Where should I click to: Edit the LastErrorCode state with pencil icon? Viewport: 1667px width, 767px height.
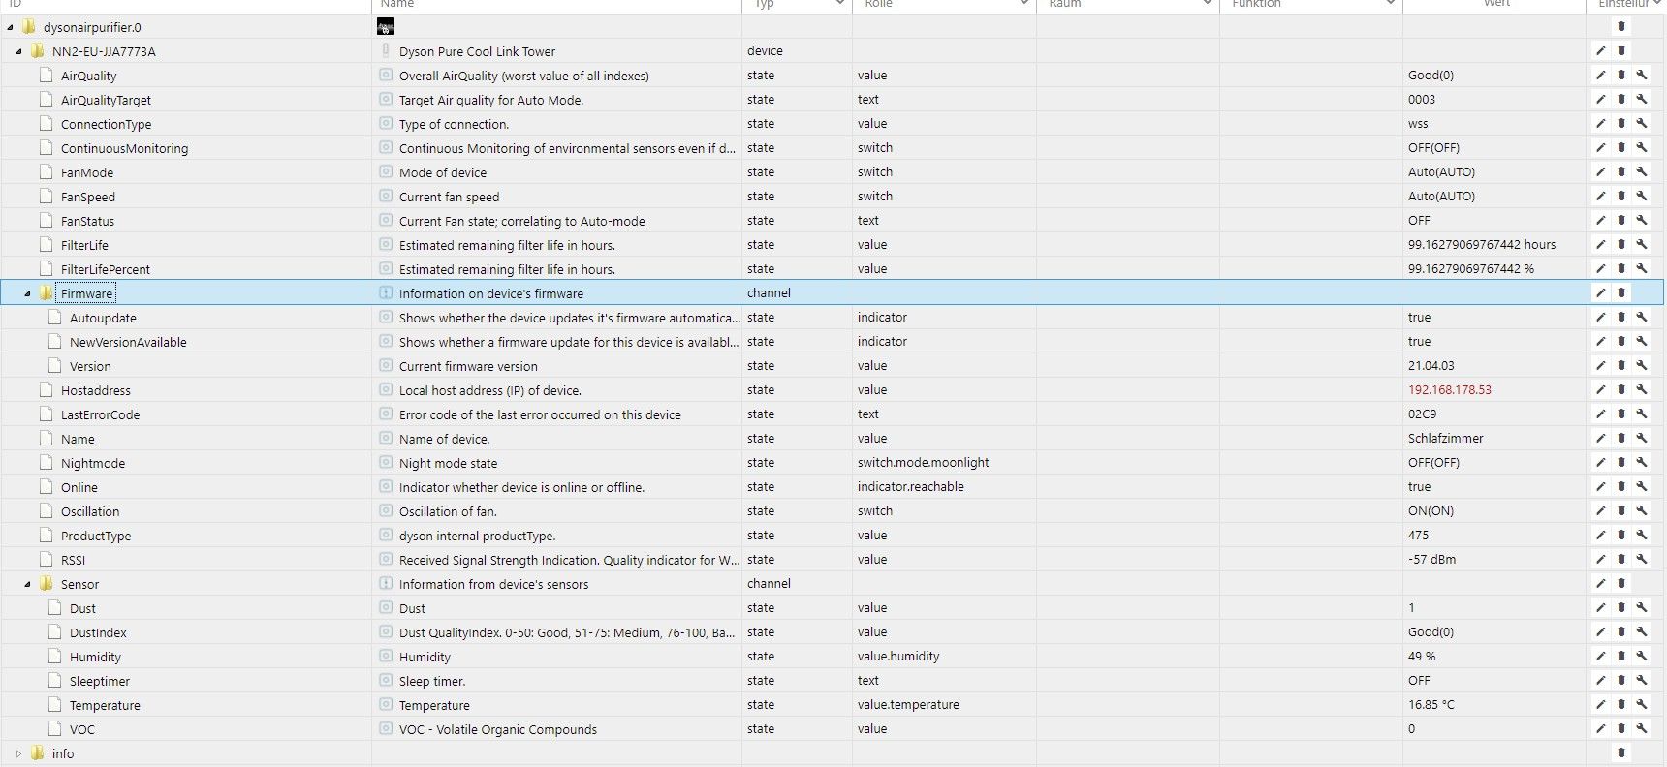[1600, 414]
